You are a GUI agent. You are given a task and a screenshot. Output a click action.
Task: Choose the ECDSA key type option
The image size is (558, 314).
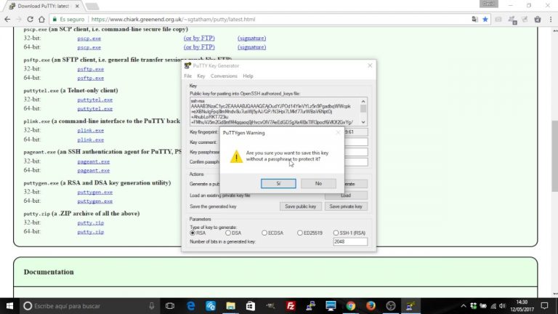click(272, 233)
